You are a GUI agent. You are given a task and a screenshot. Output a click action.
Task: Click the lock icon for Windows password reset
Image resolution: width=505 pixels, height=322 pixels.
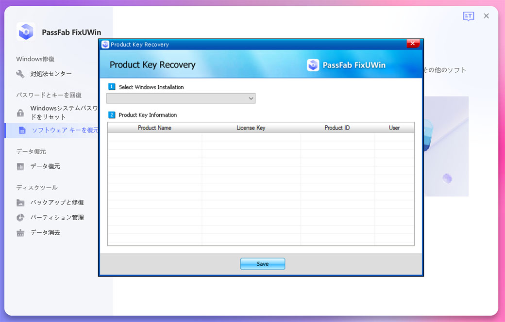pyautogui.click(x=20, y=113)
